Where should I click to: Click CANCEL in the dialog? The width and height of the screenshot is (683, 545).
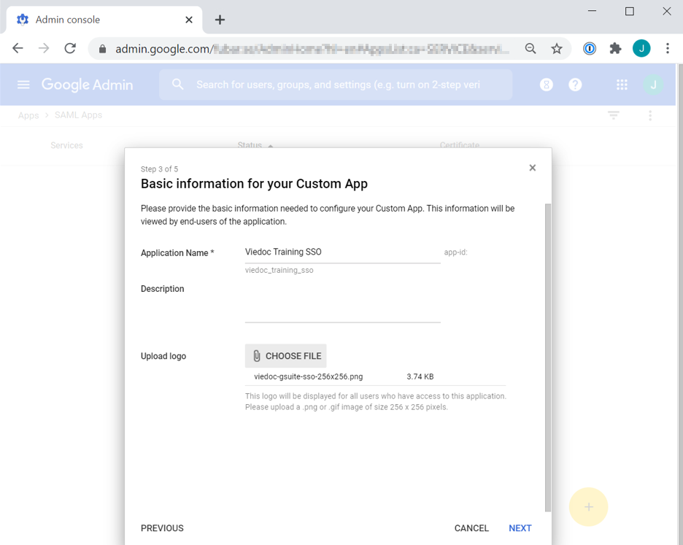(x=471, y=528)
